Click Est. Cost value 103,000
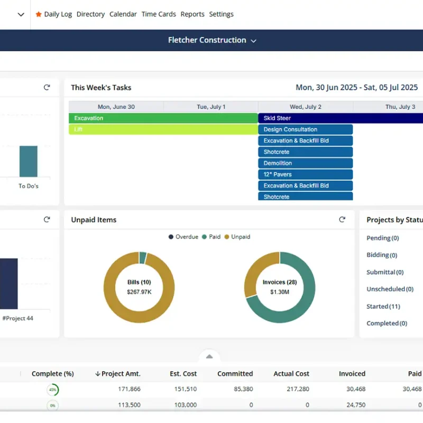423x423 pixels. point(186,405)
